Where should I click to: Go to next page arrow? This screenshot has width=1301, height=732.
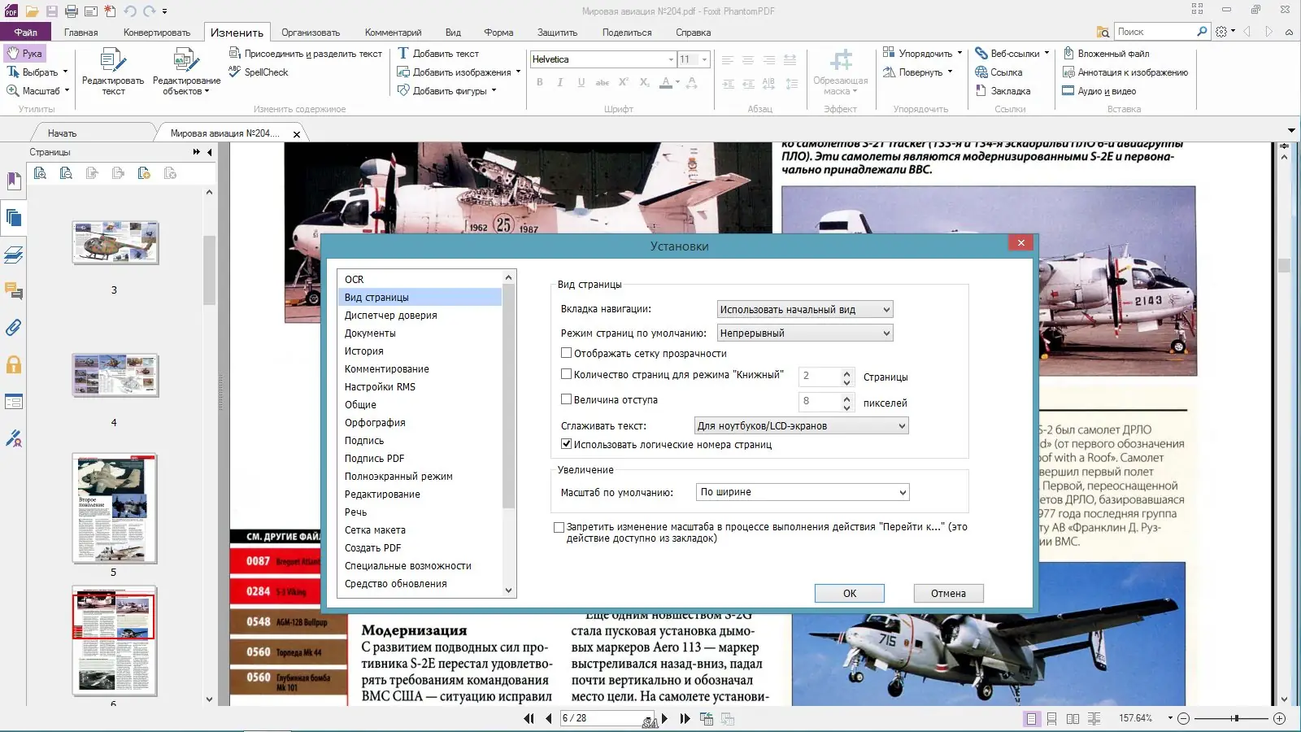[x=665, y=719]
